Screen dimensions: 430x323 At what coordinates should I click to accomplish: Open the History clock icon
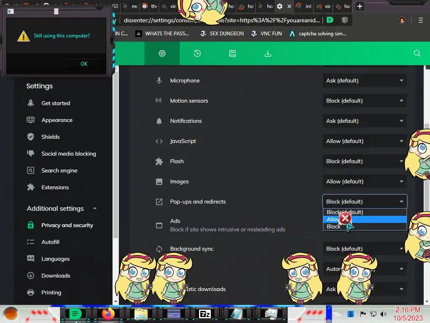[x=197, y=53]
